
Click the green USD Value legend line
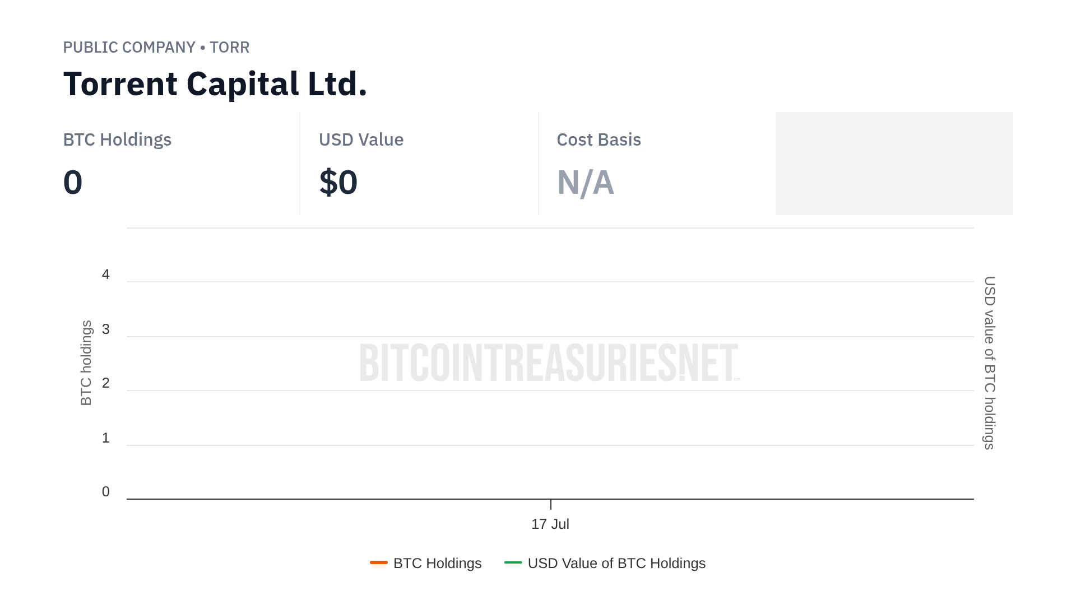(x=513, y=562)
